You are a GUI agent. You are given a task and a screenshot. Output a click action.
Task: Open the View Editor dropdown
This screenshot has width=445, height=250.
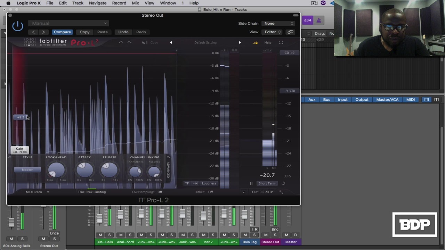tap(272, 32)
